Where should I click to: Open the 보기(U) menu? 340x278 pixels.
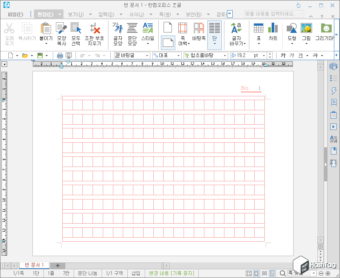(x=76, y=14)
